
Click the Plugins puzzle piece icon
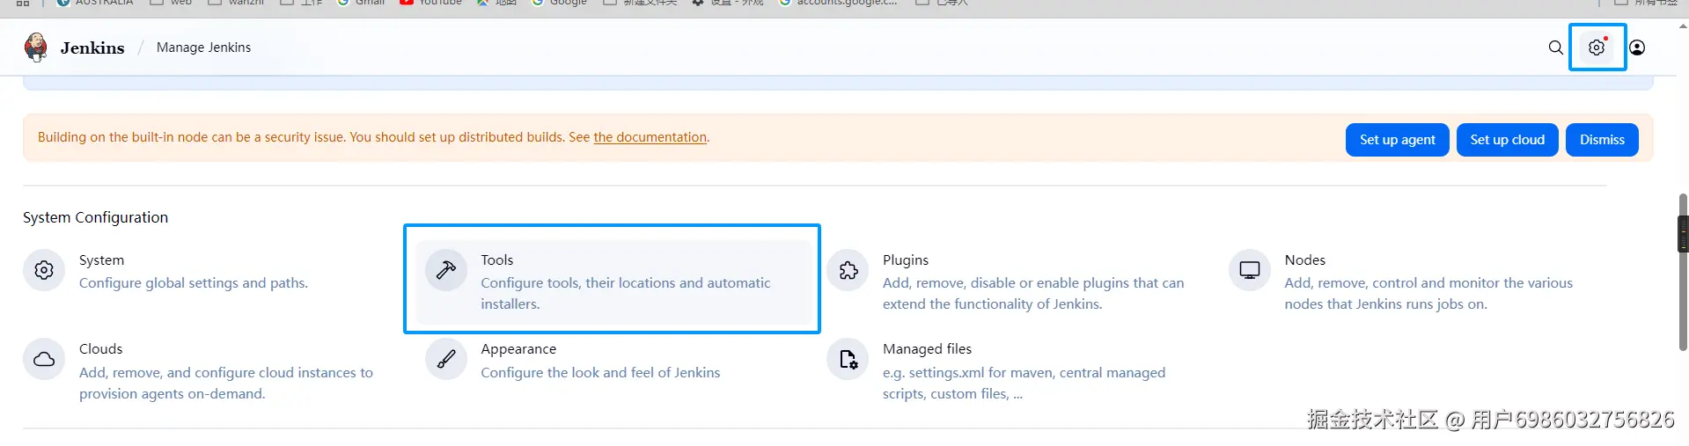point(848,270)
